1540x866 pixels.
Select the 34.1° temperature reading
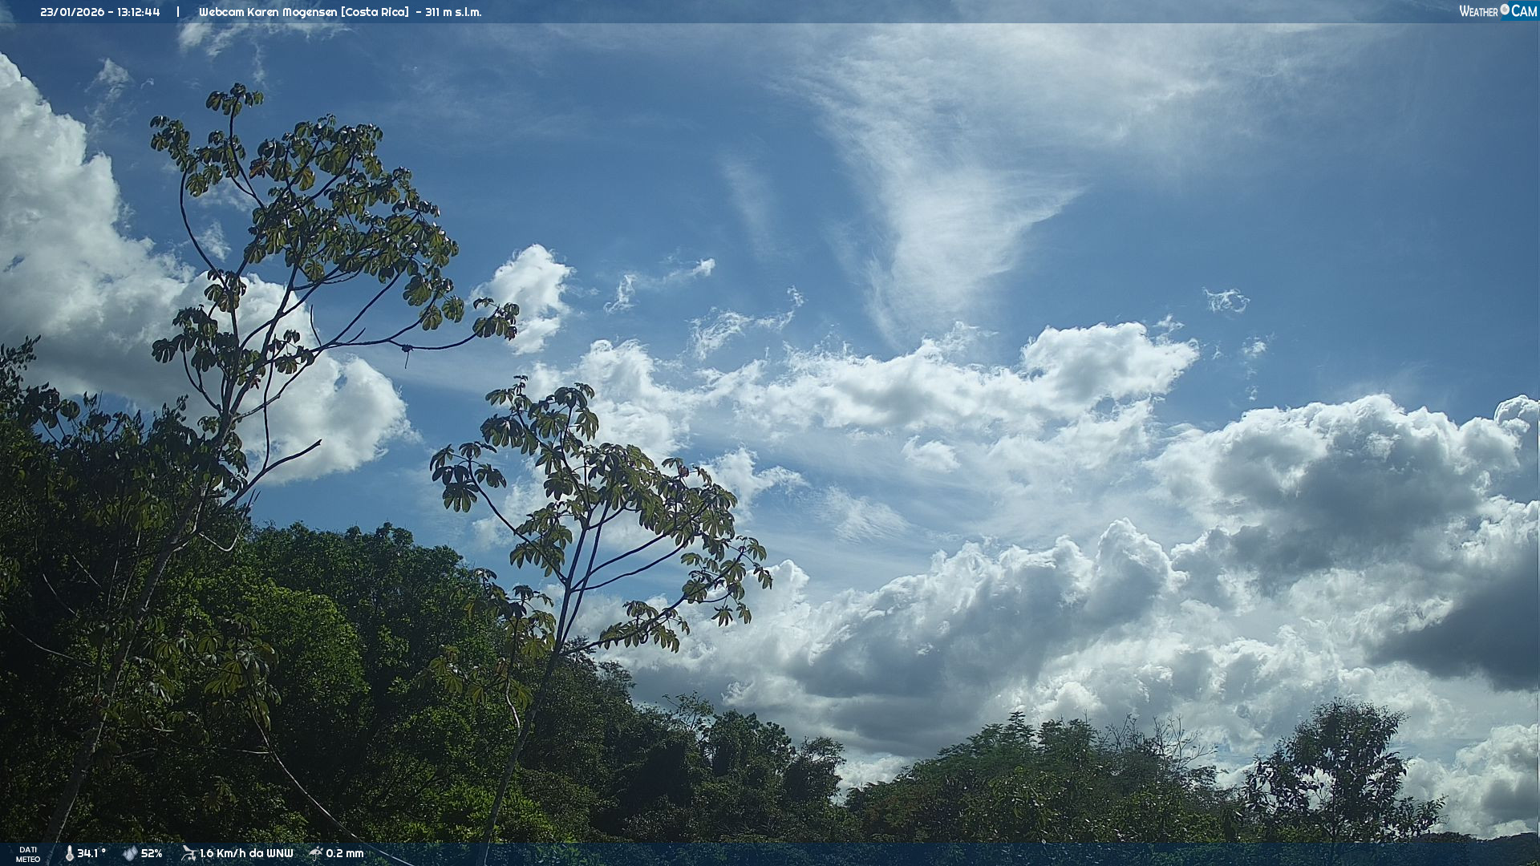(91, 854)
